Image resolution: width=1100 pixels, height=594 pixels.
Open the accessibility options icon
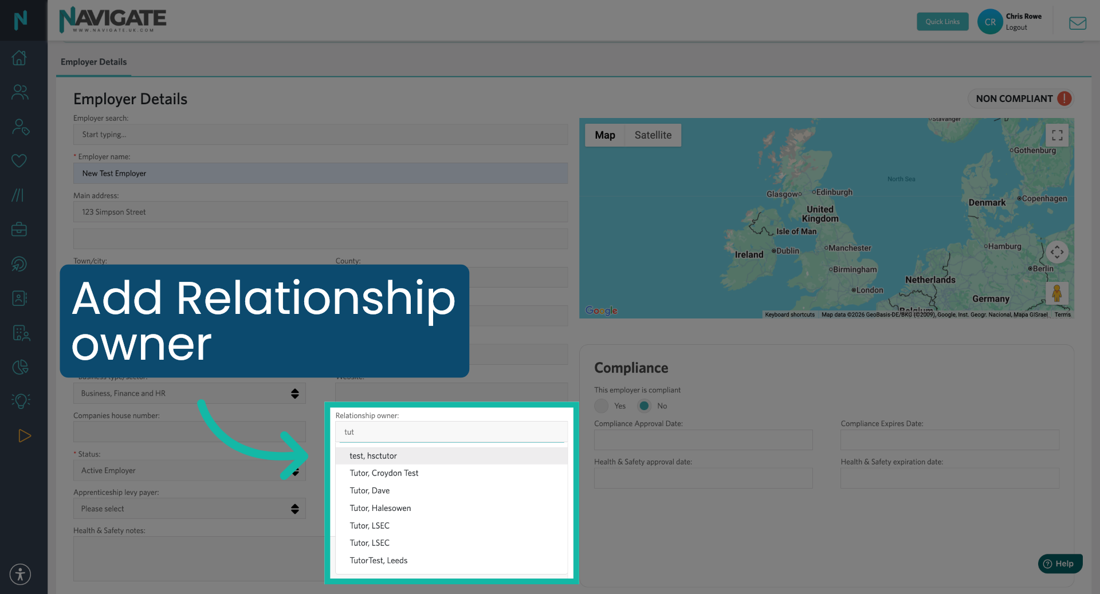(20, 574)
